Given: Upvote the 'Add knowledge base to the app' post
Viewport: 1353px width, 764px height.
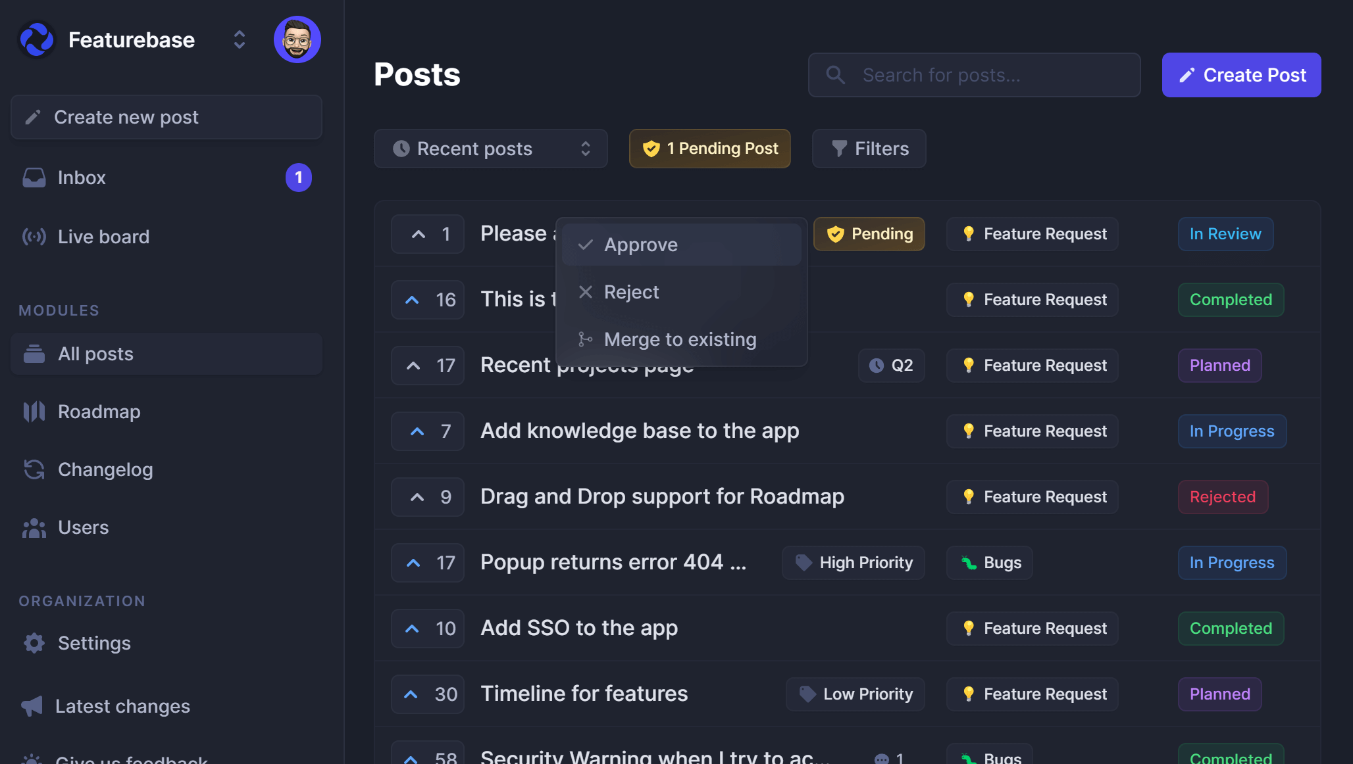Looking at the screenshot, I should point(427,431).
